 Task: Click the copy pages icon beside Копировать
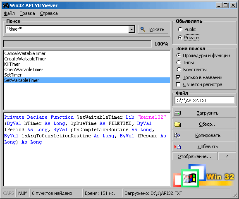pos(177,135)
